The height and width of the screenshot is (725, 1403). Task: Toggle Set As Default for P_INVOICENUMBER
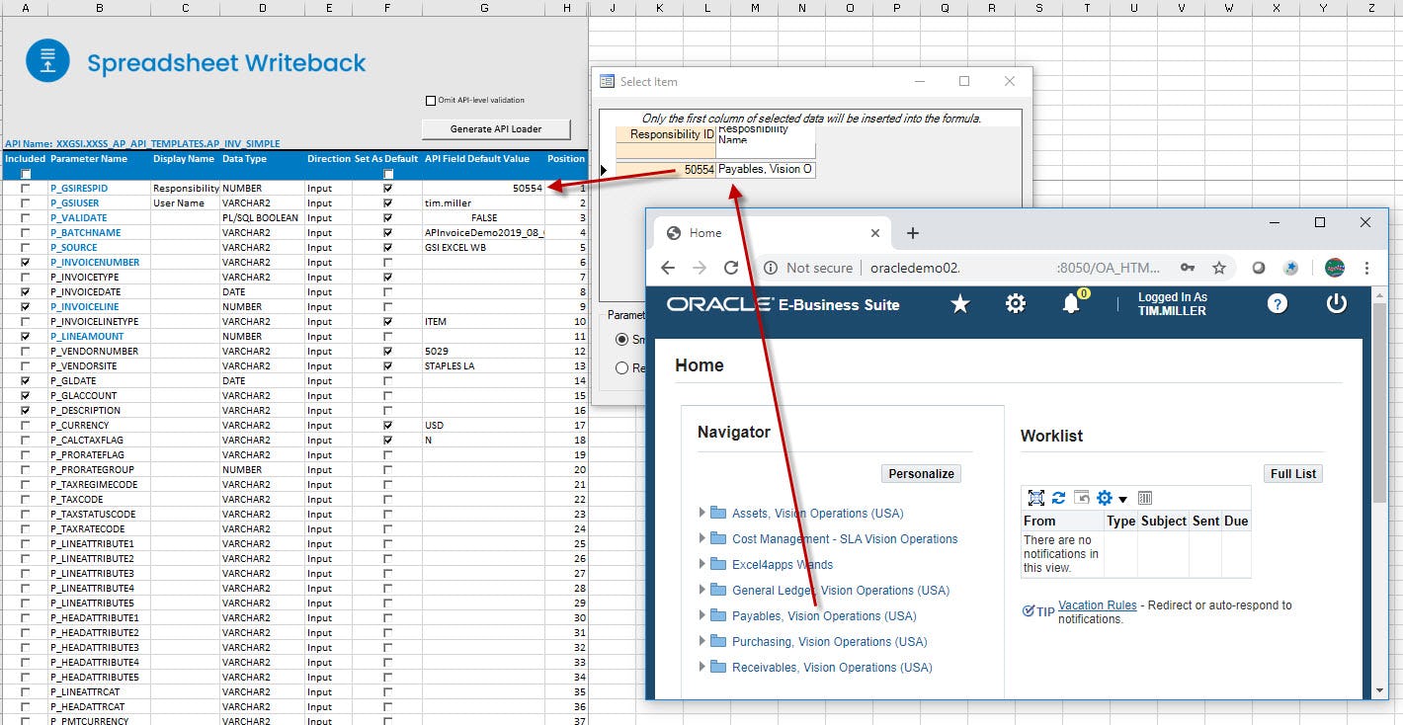[x=386, y=262]
